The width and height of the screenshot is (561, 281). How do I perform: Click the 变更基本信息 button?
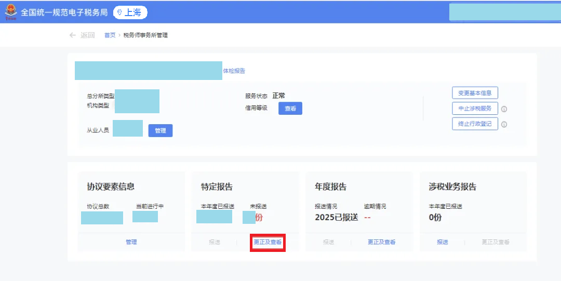coord(475,93)
